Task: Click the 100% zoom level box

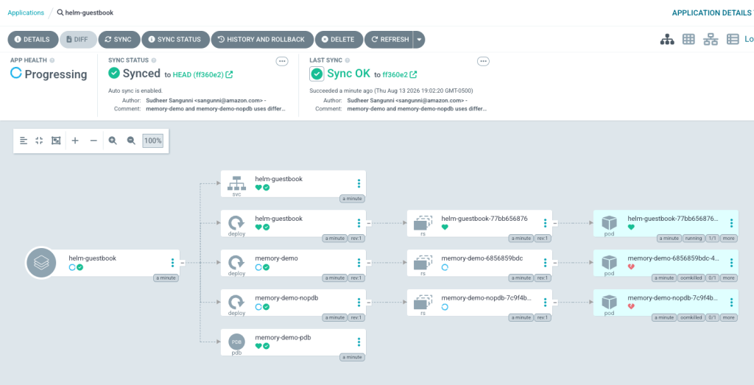Action: coord(153,141)
